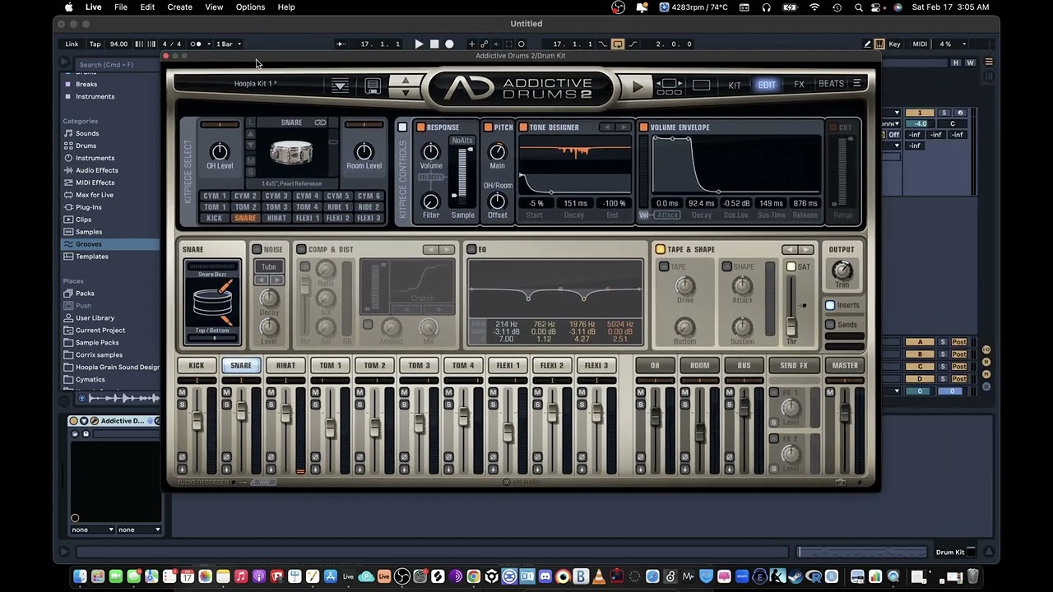Click the Tape Drive knob
The height and width of the screenshot is (592, 1053).
click(684, 284)
